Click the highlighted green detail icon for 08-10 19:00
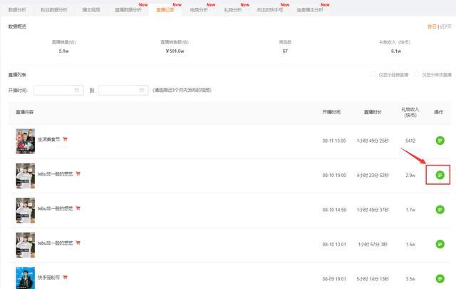456x289 pixels. [440, 175]
